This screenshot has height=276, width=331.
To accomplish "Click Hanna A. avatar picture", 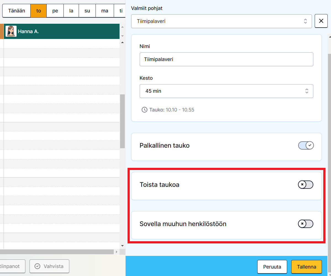I will (x=11, y=31).
